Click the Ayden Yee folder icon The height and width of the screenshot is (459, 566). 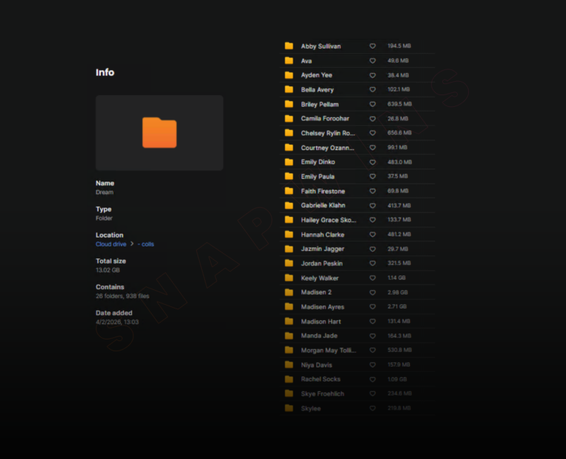[x=289, y=75]
